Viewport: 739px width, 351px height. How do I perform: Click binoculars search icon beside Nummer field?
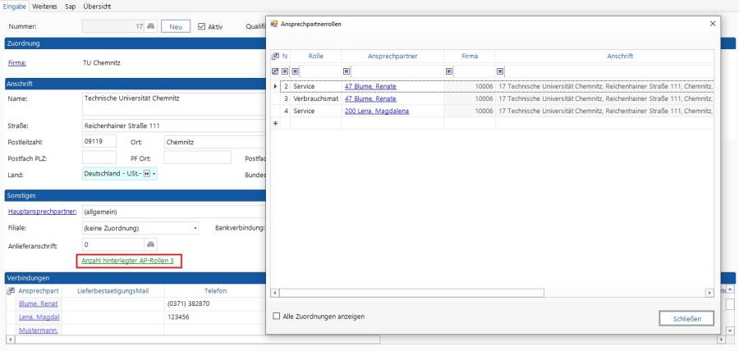pyautogui.click(x=150, y=26)
